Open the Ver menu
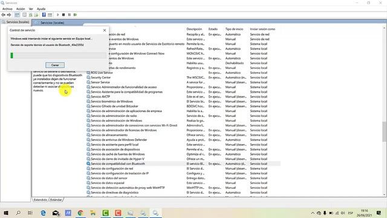387x218 pixels. (31, 9)
